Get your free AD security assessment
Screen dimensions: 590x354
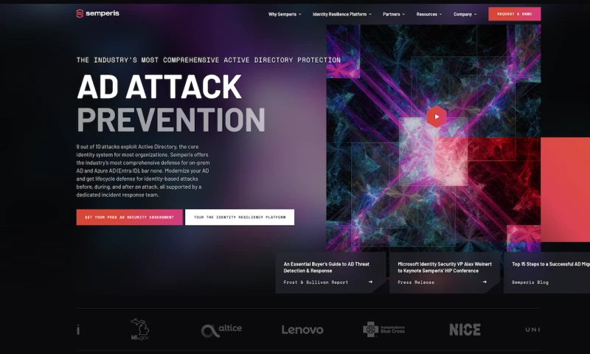point(130,218)
